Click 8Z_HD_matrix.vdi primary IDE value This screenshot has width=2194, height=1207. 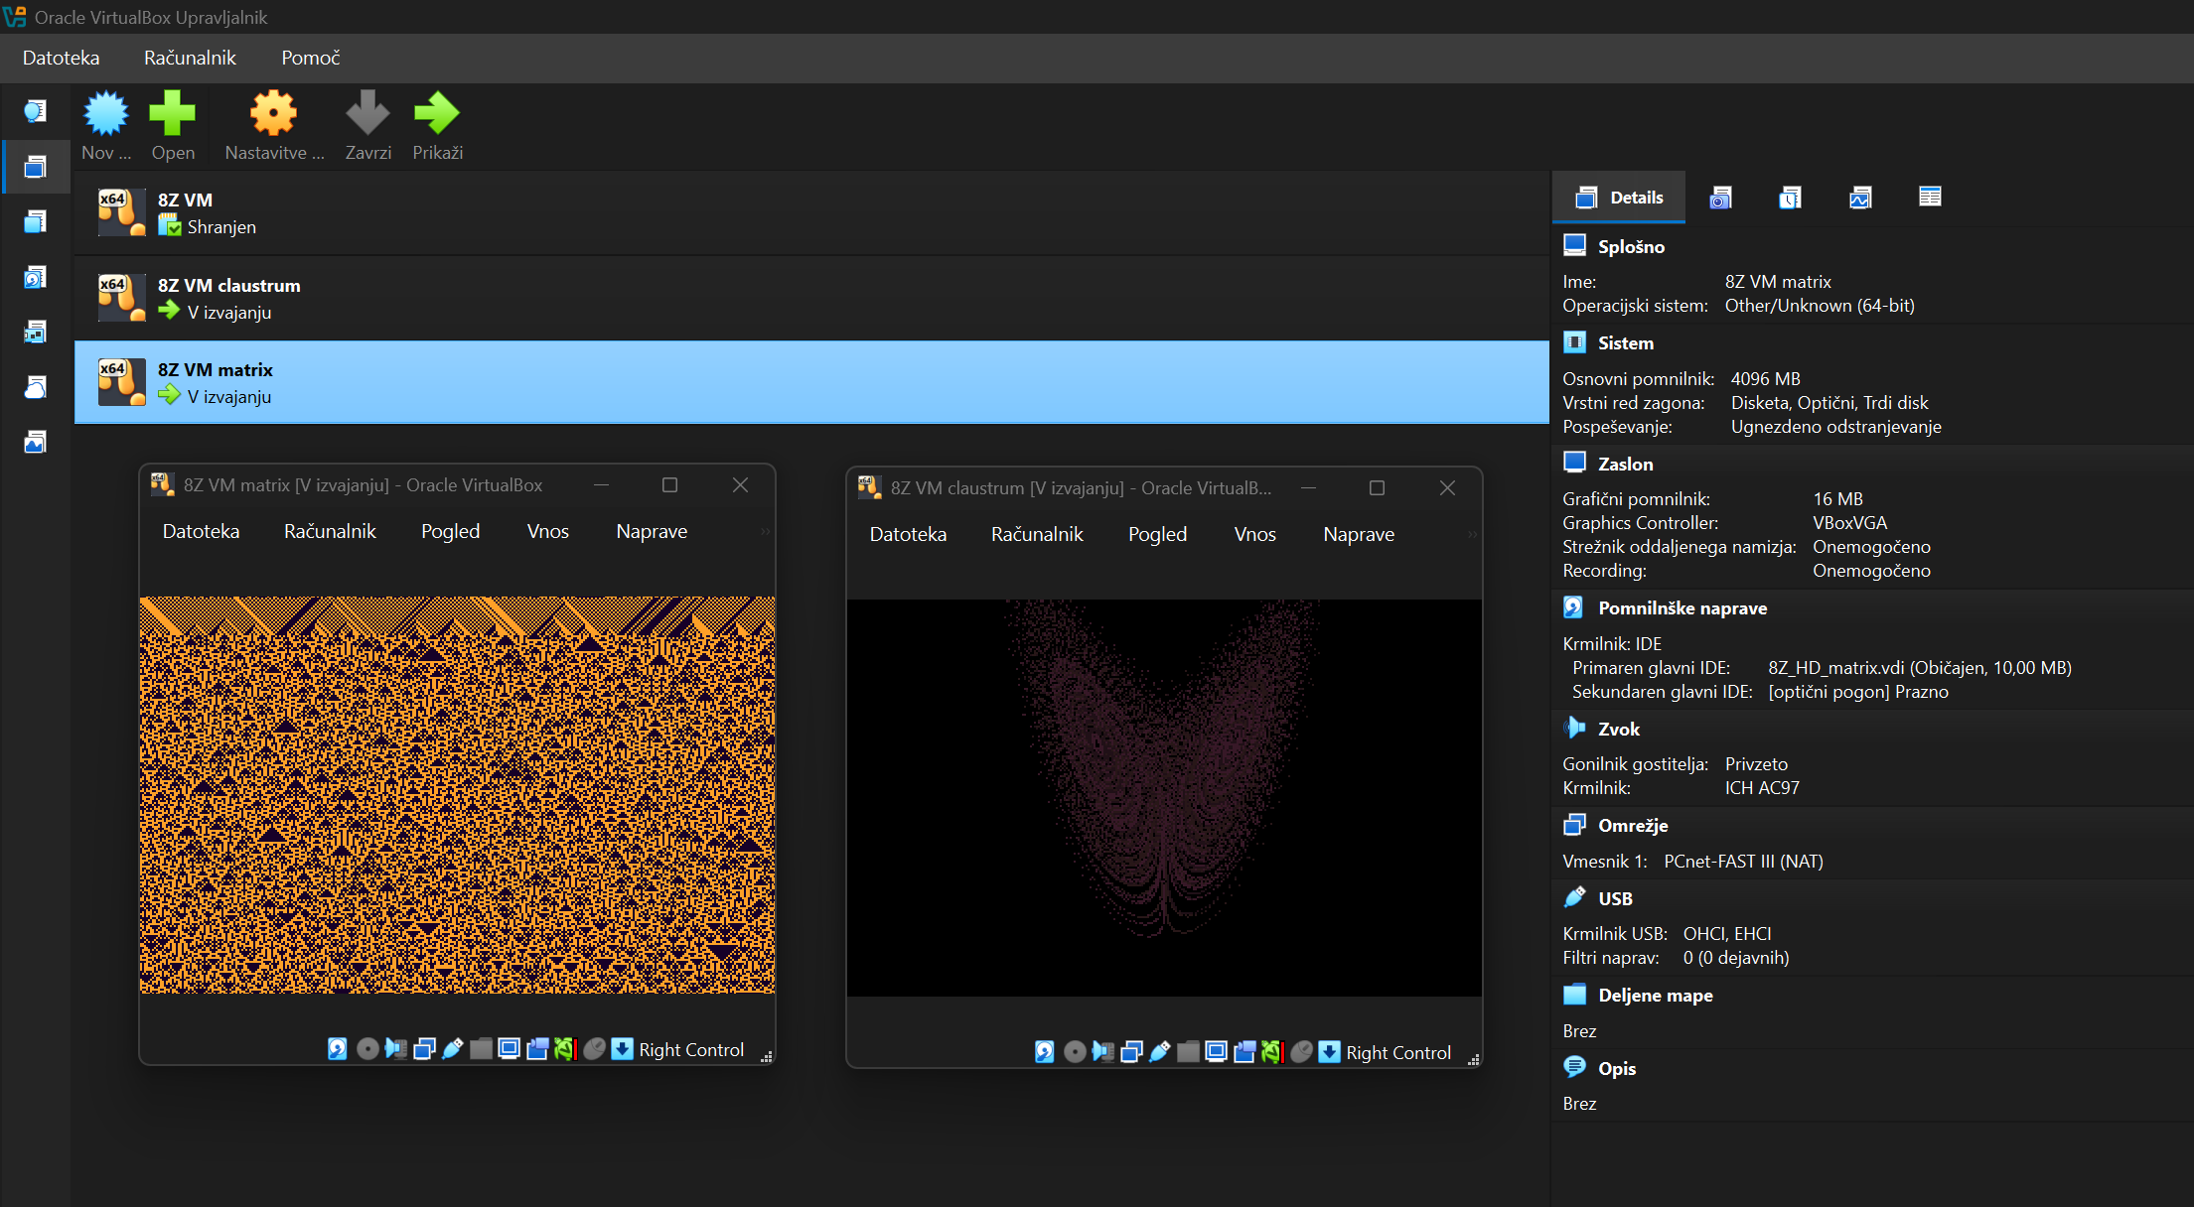pos(1920,668)
